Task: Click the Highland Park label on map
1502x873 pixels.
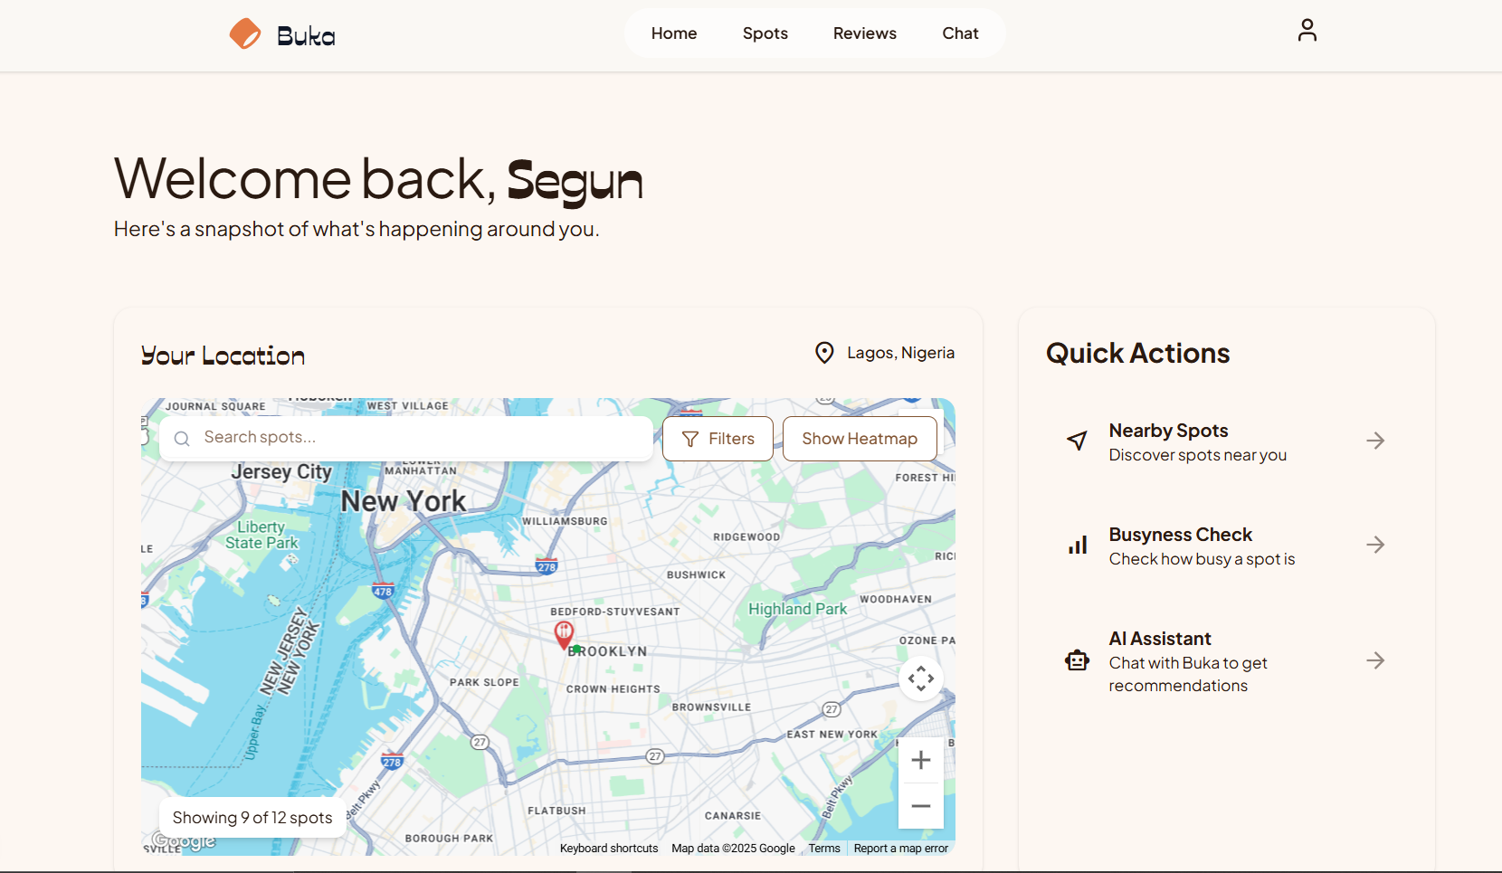Action: click(x=798, y=609)
